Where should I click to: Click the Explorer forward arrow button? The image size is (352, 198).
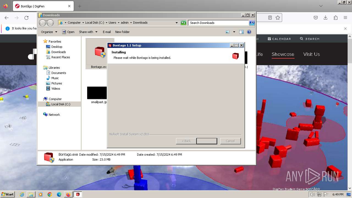pos(50,23)
